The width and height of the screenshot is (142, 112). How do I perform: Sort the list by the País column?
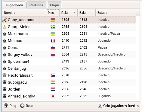coord(53,13)
